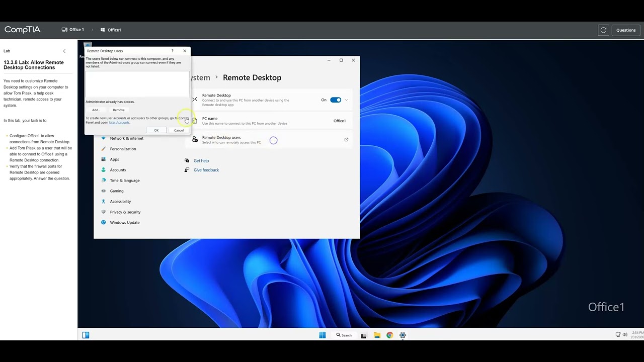Open Windows Update settings
This screenshot has width=644, height=362.
[125, 223]
